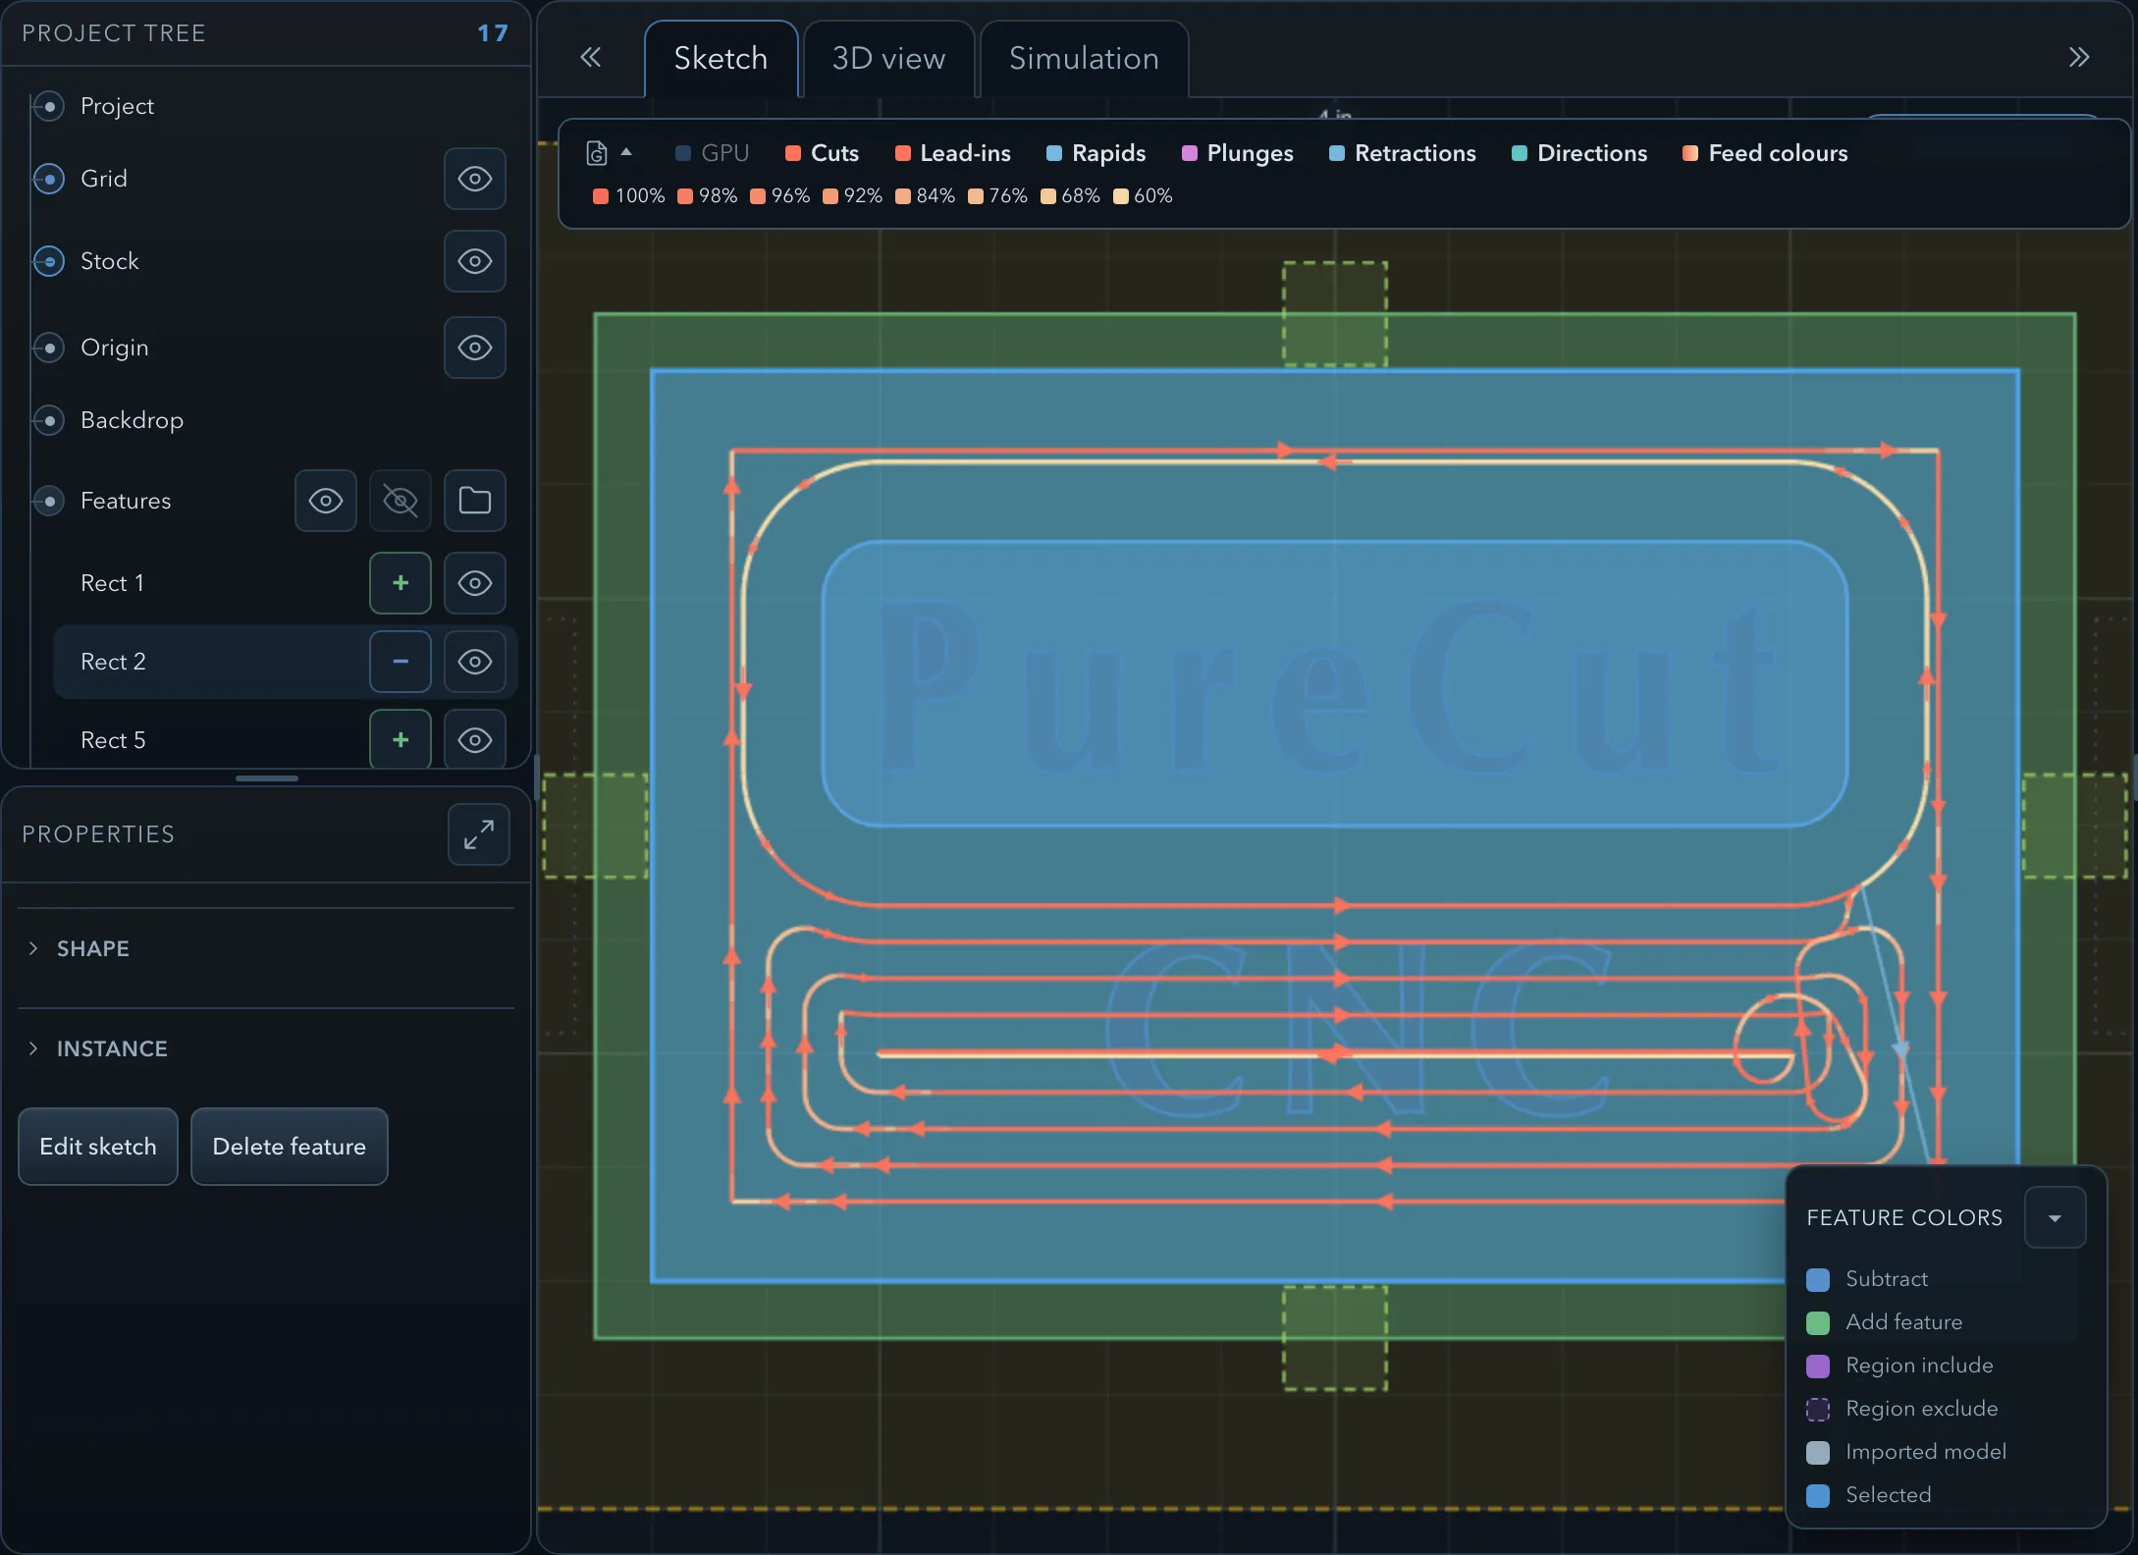Click the plus mode button on Rect 1
Screen dimensions: 2138x1555
(401, 583)
